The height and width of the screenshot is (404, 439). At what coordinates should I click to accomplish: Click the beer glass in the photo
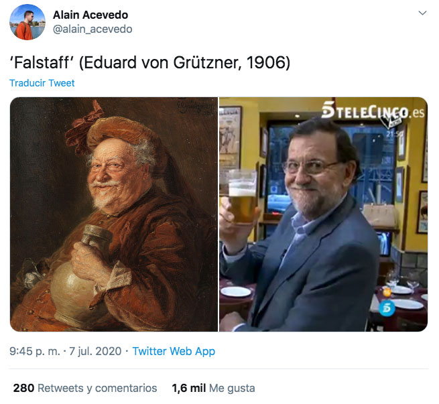click(x=242, y=197)
